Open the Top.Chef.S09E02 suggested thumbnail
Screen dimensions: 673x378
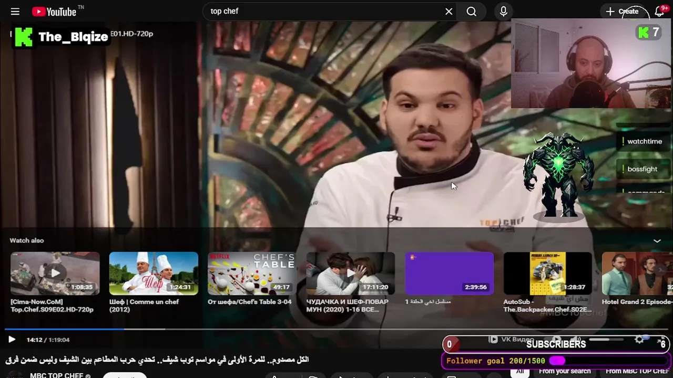55,274
